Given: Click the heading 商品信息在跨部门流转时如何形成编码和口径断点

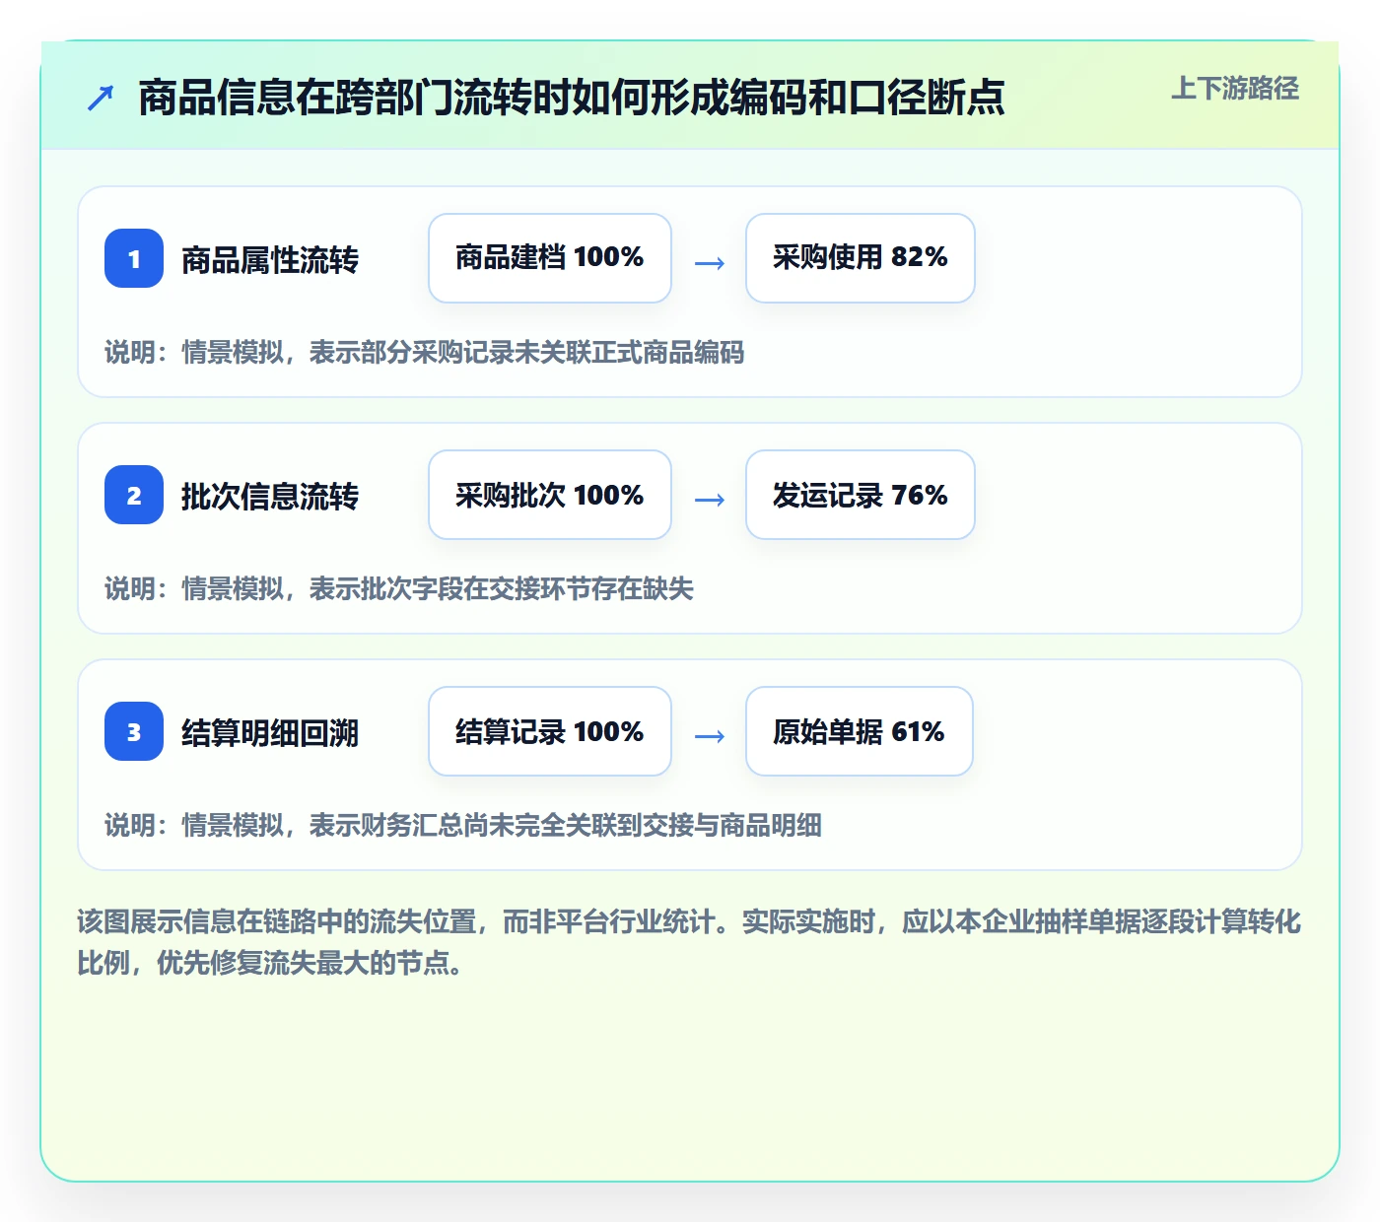Looking at the screenshot, I should tap(572, 98).
